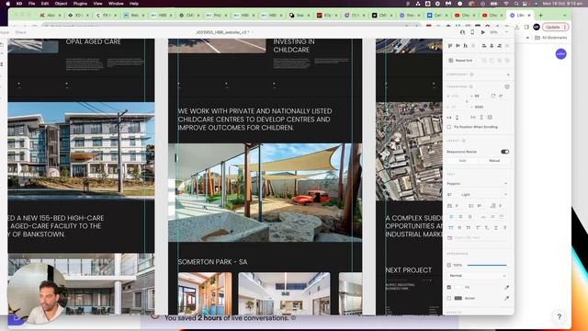Open the Help menu
Image resolution: width=588 pixels, height=331 pixels.
pyautogui.click(x=134, y=4)
